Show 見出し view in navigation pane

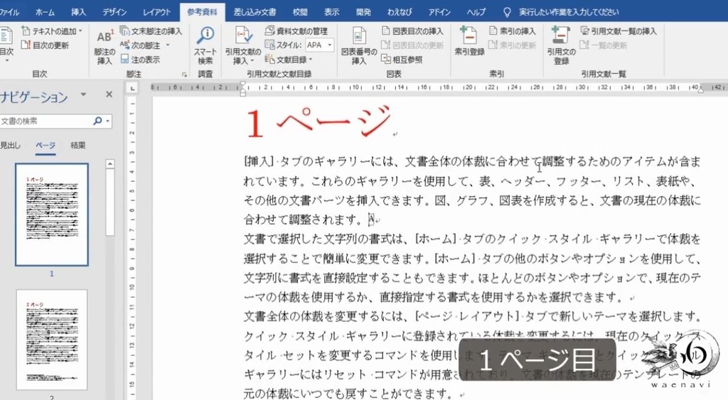10,145
